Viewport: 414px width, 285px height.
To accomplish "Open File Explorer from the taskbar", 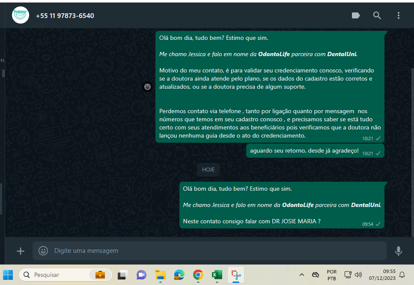I will tap(160, 275).
